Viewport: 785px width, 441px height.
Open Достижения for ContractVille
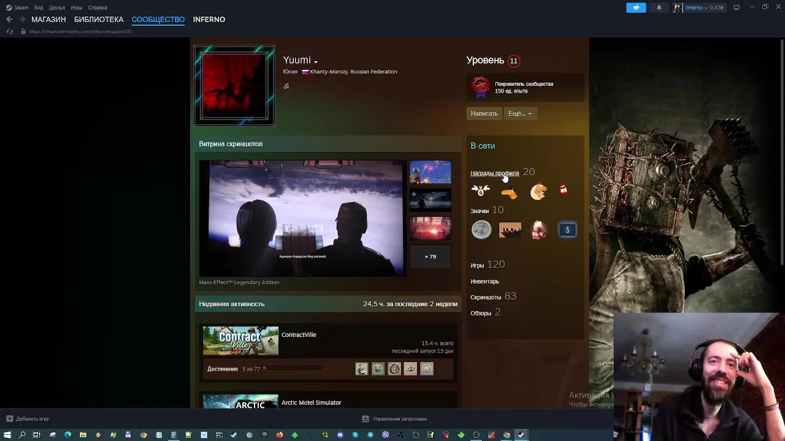pos(222,369)
